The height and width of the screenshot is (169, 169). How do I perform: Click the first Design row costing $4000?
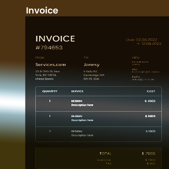click(98, 104)
